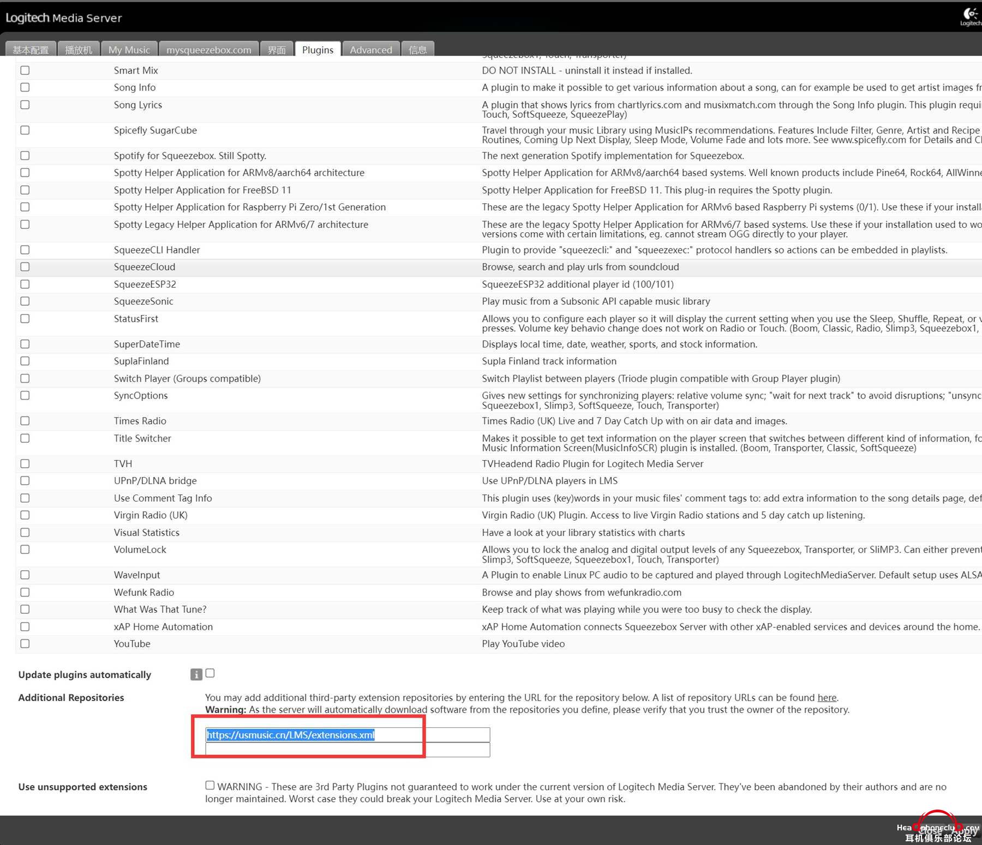Image resolution: width=982 pixels, height=845 pixels.
Task: Check the Use Comment Tag Info box
Action: pos(25,498)
